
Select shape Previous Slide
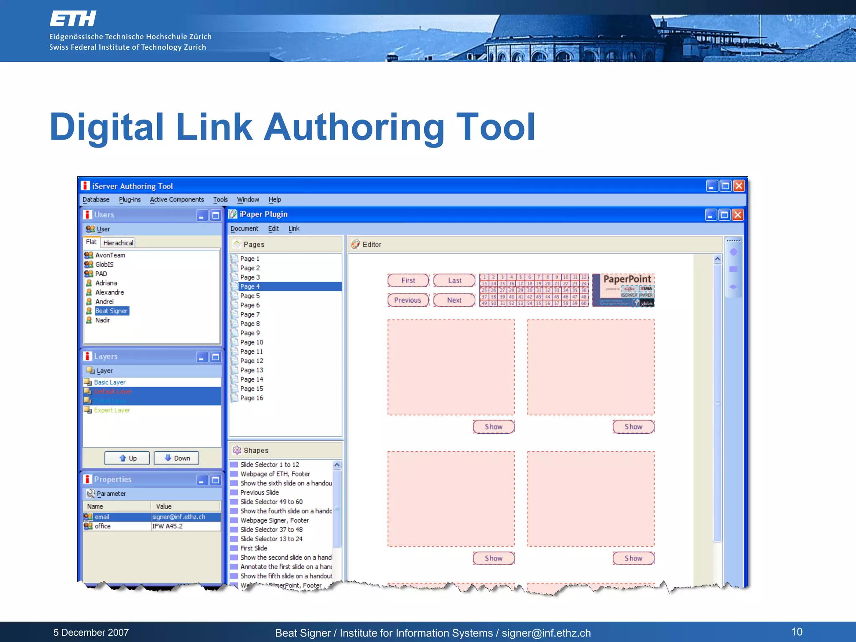[259, 492]
